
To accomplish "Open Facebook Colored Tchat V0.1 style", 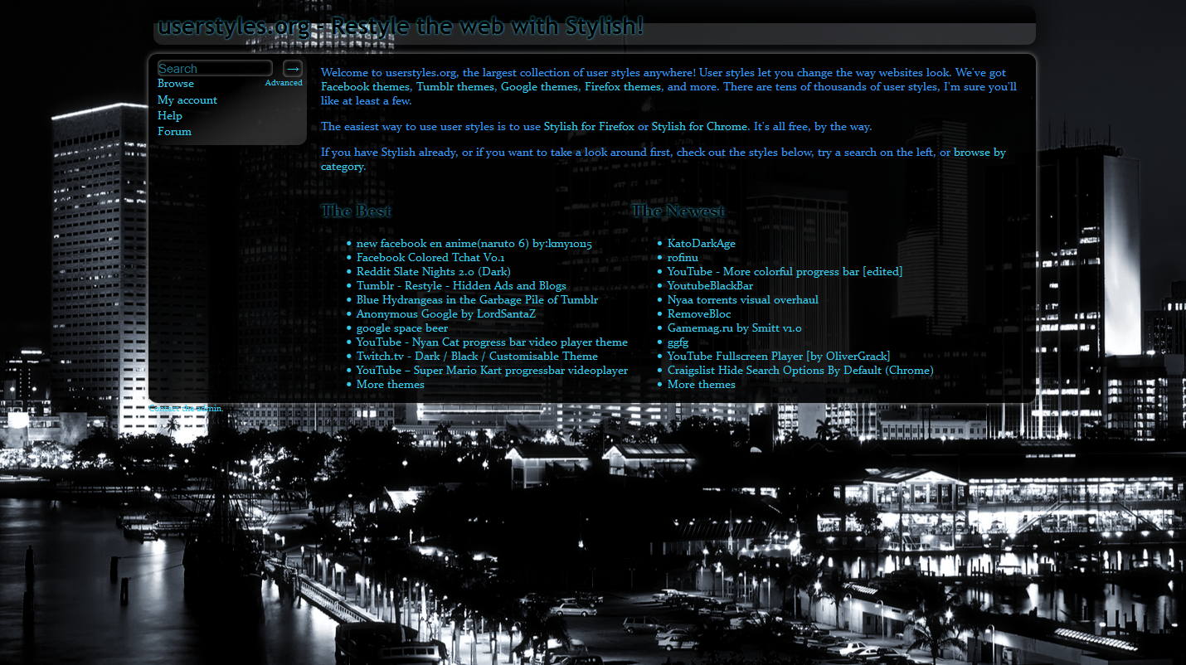I will 430,258.
